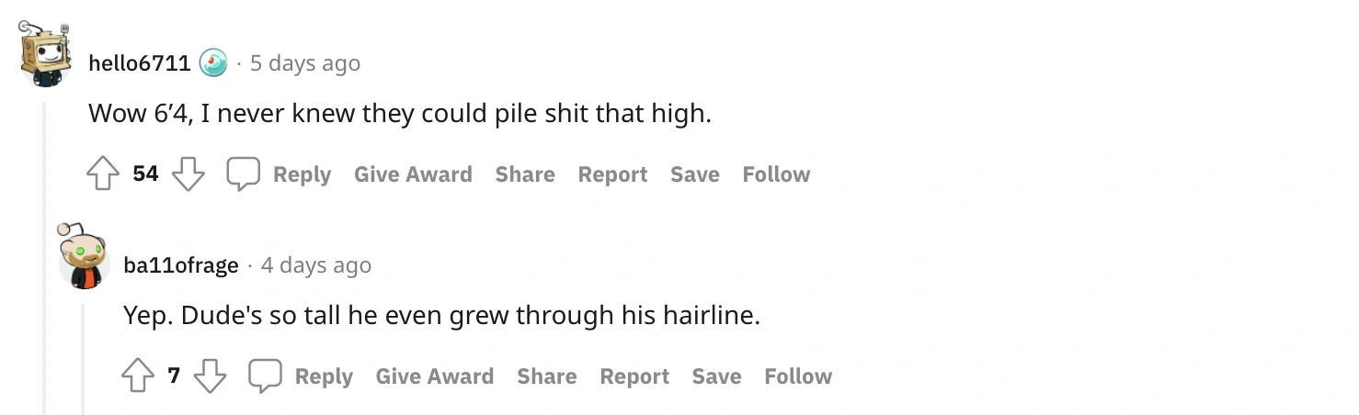Open ba11ofrage's avatar
Viewport: 1359px width, 415px height.
click(84, 255)
